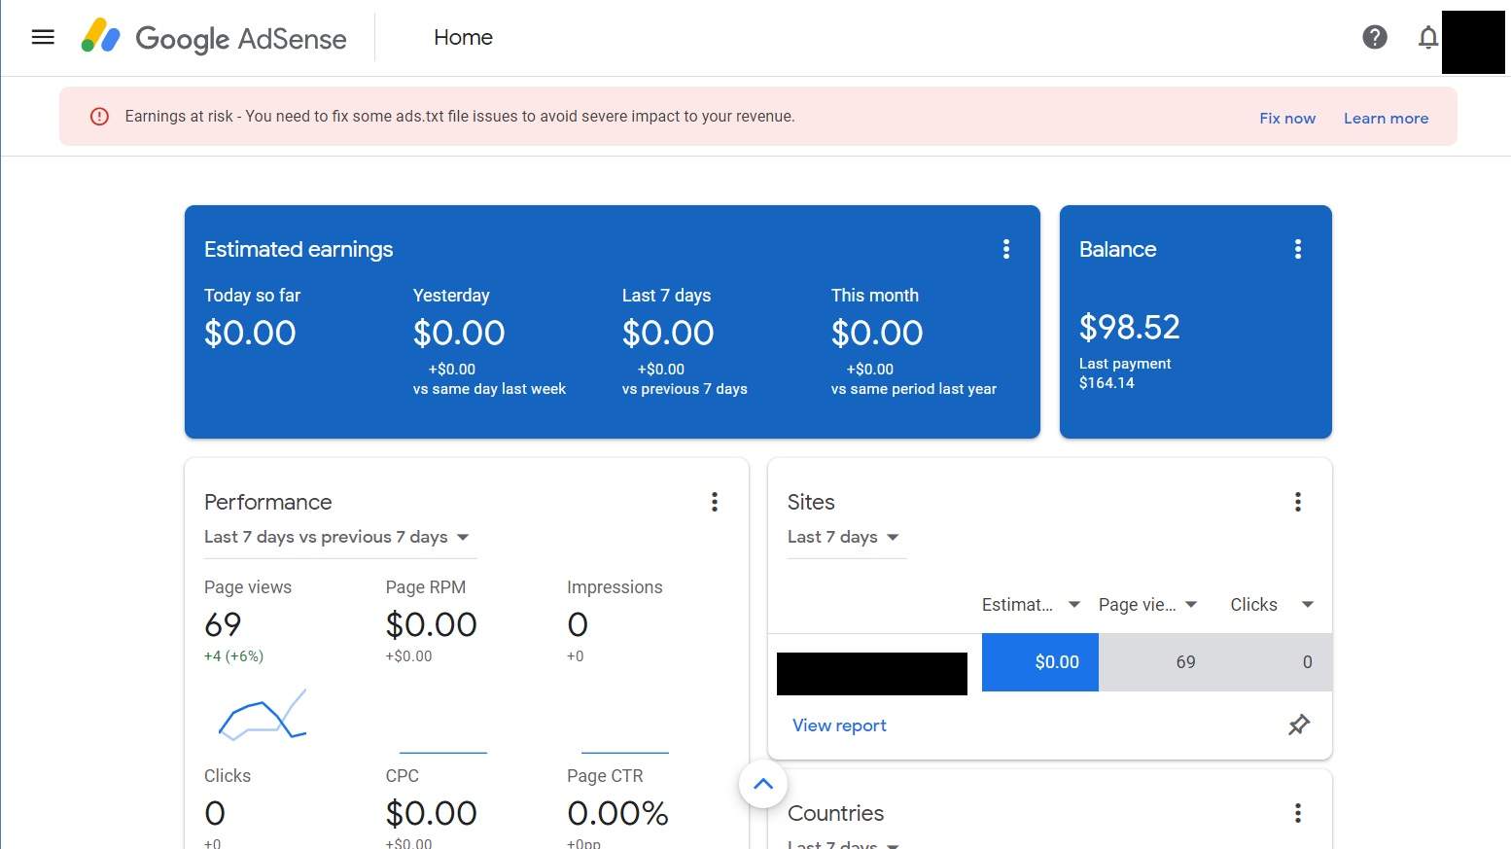Click Today so far earnings amount

pyautogui.click(x=250, y=334)
